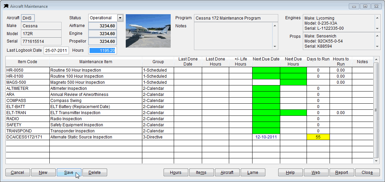The image size is (385, 182).
Task: Click inside the Notes text area
Action: (x=234, y=36)
